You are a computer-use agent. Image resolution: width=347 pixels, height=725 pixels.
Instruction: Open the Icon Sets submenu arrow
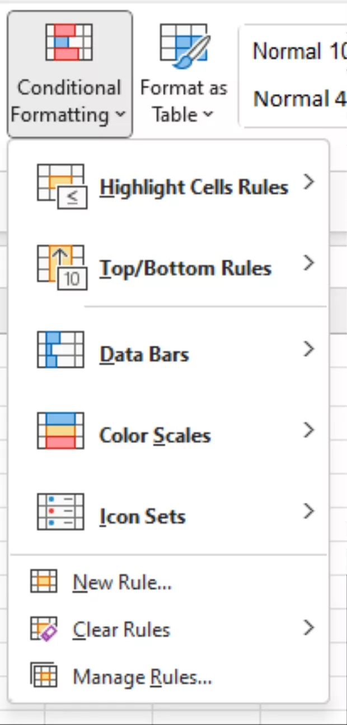coord(308,511)
